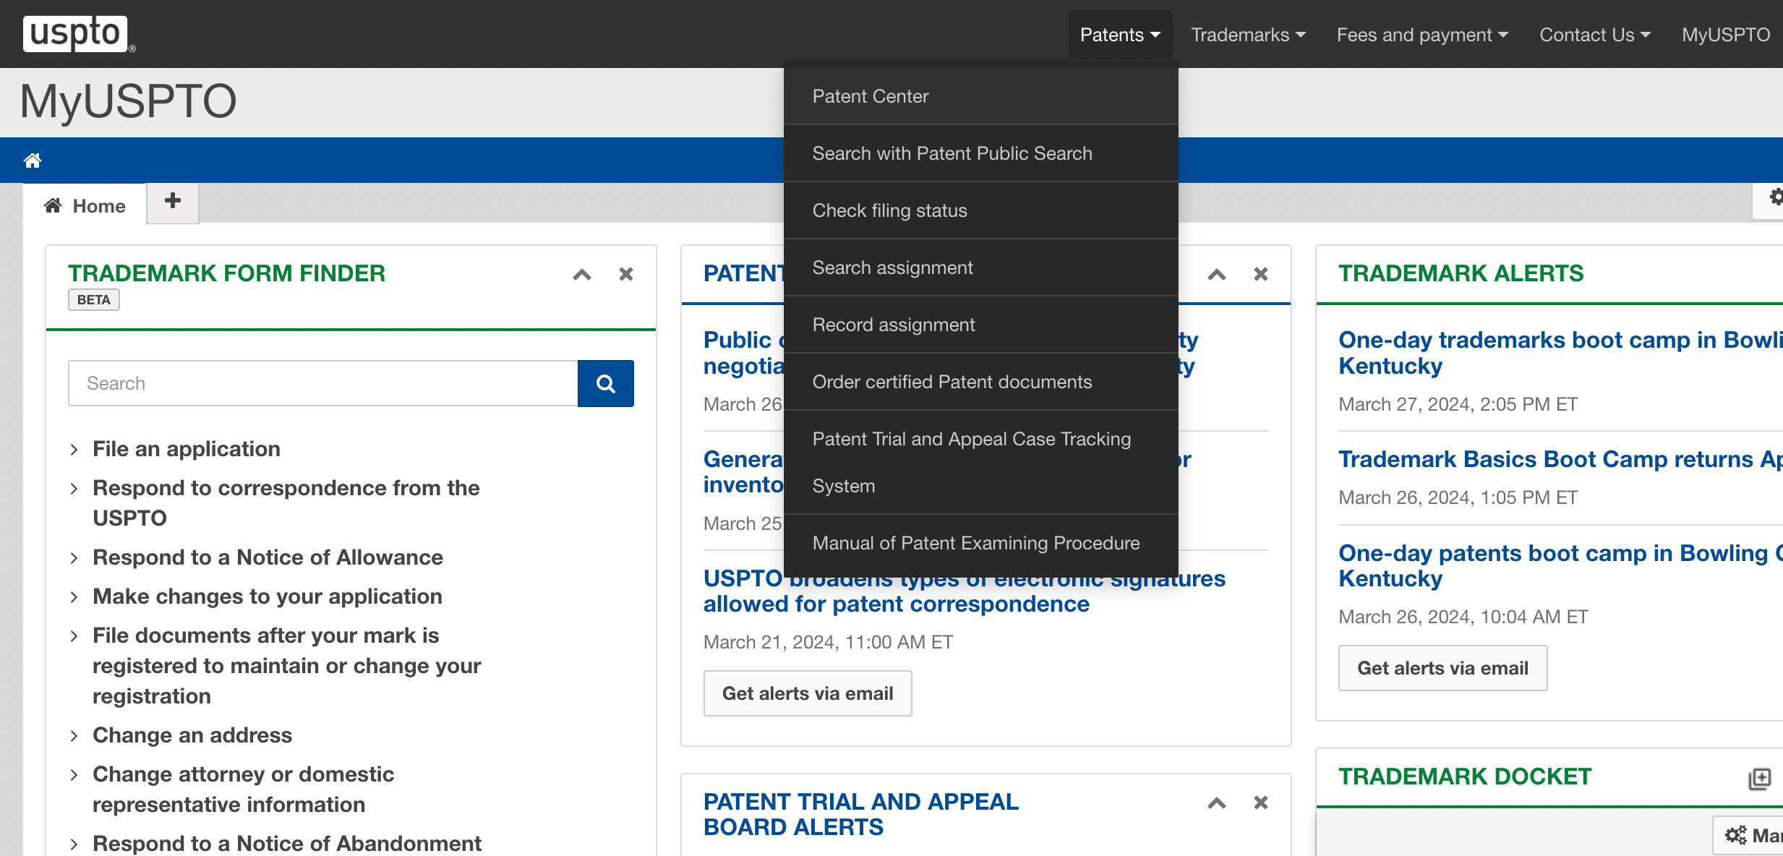
Task: Click Get alerts via email in Patent Alerts
Action: [x=808, y=693]
